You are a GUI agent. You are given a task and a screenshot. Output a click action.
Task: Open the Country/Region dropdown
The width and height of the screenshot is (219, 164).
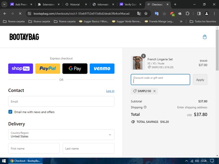point(61,135)
